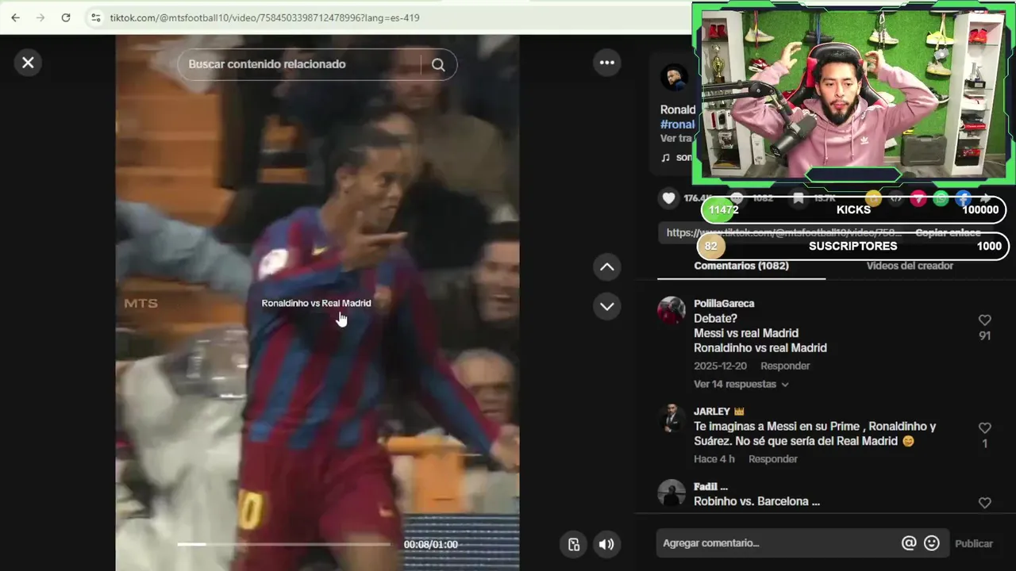1016x571 pixels.
Task: Expand 'Ver 14 respuestas' replies
Action: click(741, 384)
